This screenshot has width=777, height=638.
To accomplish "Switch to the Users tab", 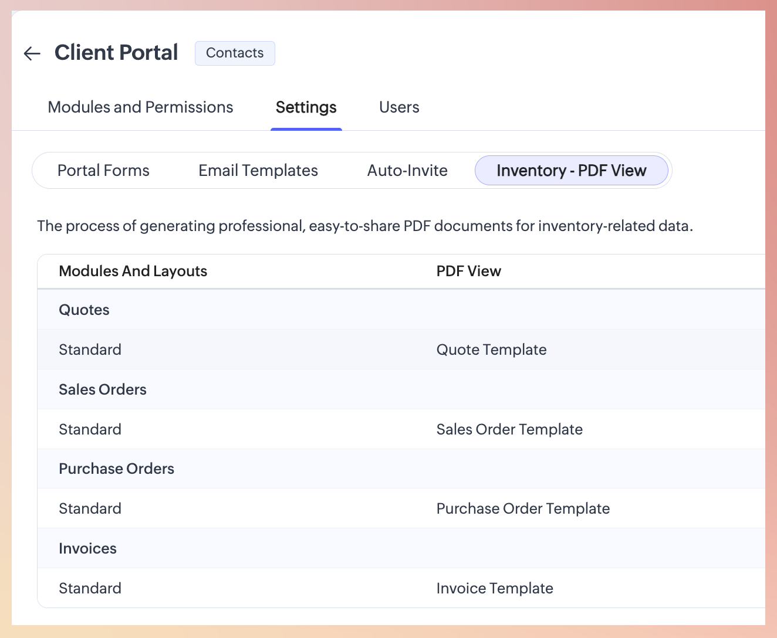I will pos(399,107).
